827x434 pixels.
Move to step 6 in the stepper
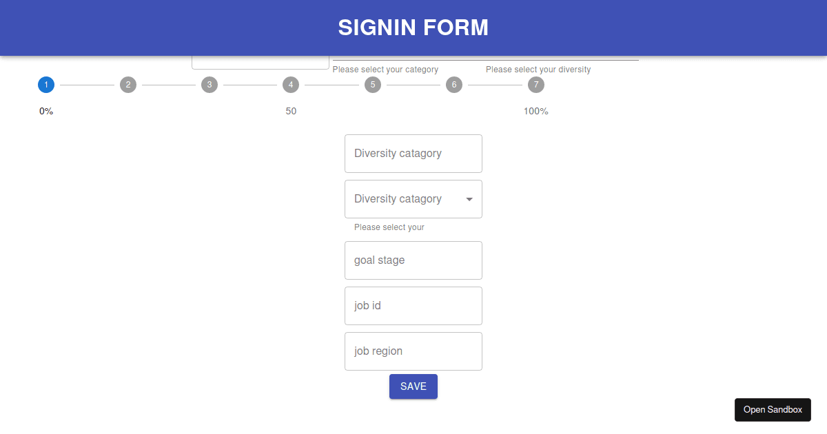pos(454,85)
